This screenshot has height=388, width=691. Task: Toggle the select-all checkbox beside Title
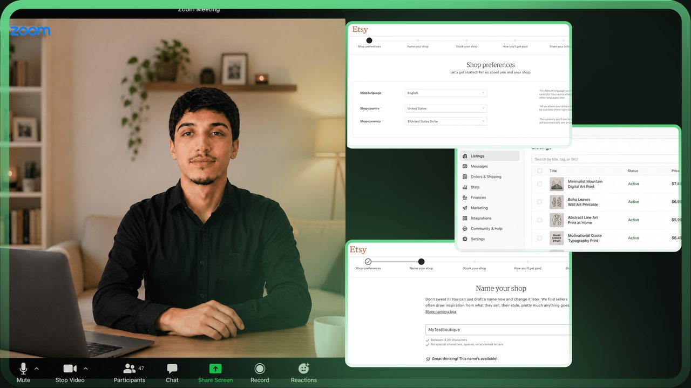(540, 171)
